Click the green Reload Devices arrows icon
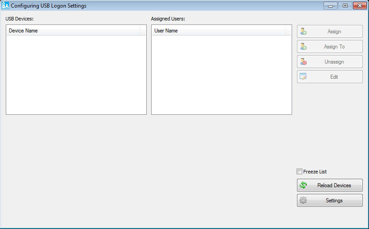The width and height of the screenshot is (369, 229). point(303,185)
